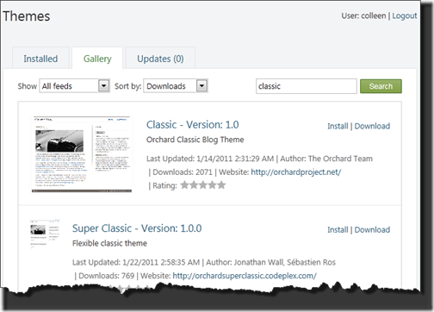Download the Classic theme

(372, 126)
